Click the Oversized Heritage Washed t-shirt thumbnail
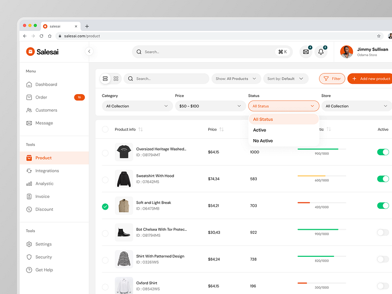The width and height of the screenshot is (392, 294). [124, 152]
